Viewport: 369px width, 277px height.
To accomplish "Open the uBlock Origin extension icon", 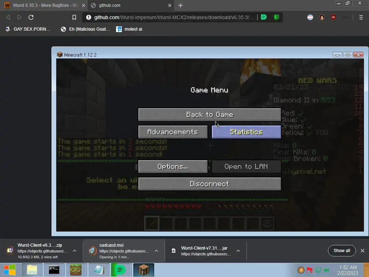I will (333, 17).
